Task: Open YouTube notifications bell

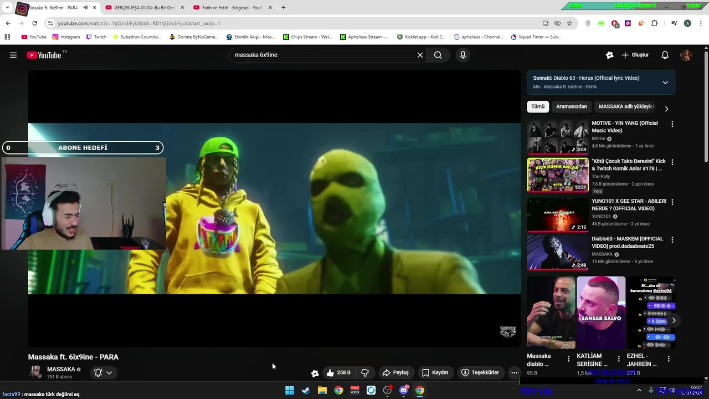Action: [x=665, y=55]
